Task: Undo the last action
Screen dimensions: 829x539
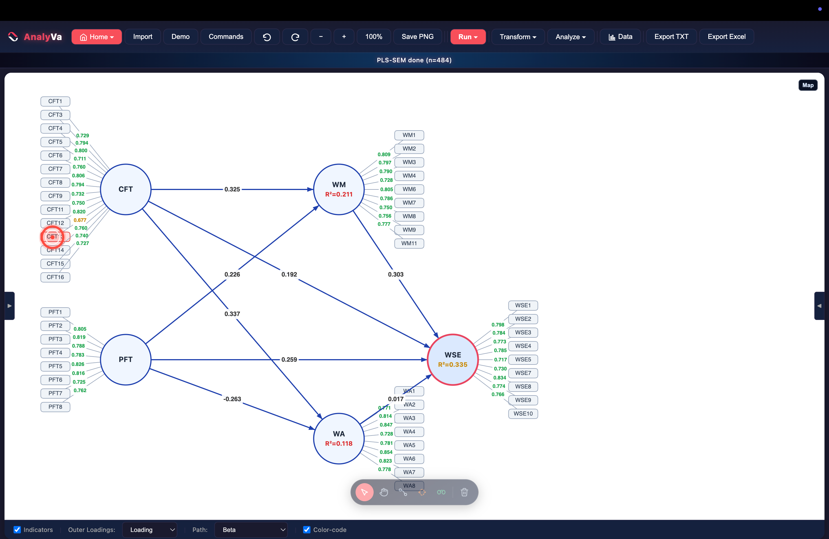Action: click(x=267, y=37)
